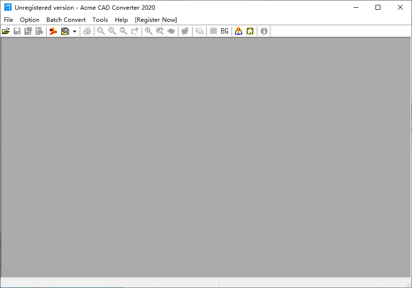Open the Tools menu

[x=100, y=19]
